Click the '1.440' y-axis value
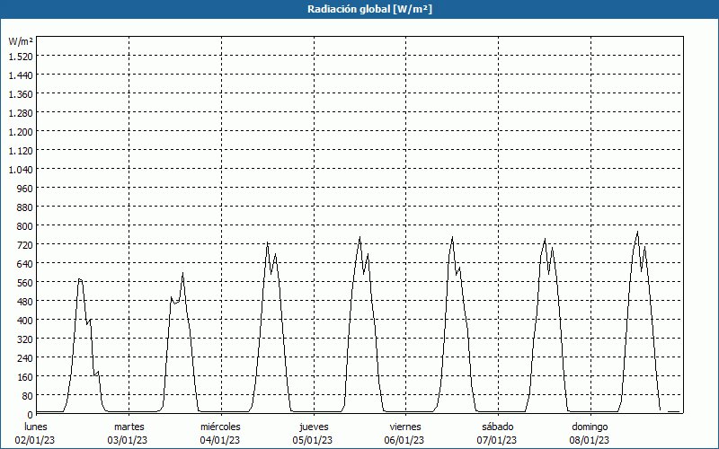 pyautogui.click(x=21, y=75)
